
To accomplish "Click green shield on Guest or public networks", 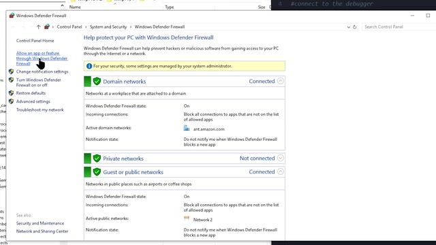I will [x=97, y=172].
